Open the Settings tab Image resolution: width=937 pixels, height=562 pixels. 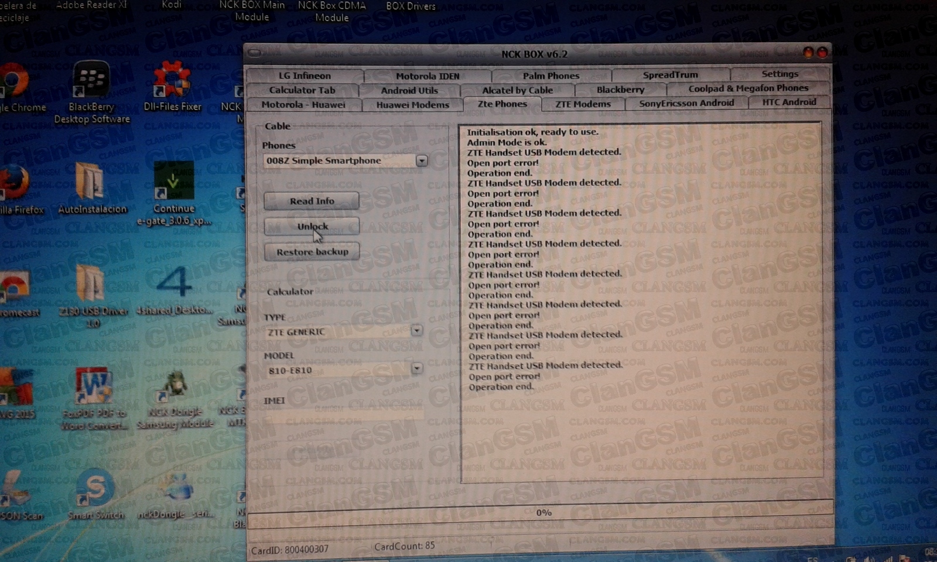tap(780, 74)
